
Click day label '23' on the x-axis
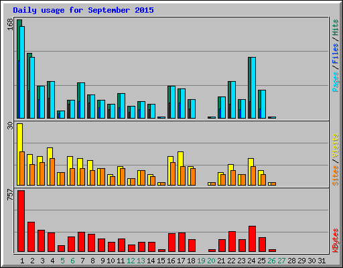coord(241,261)
